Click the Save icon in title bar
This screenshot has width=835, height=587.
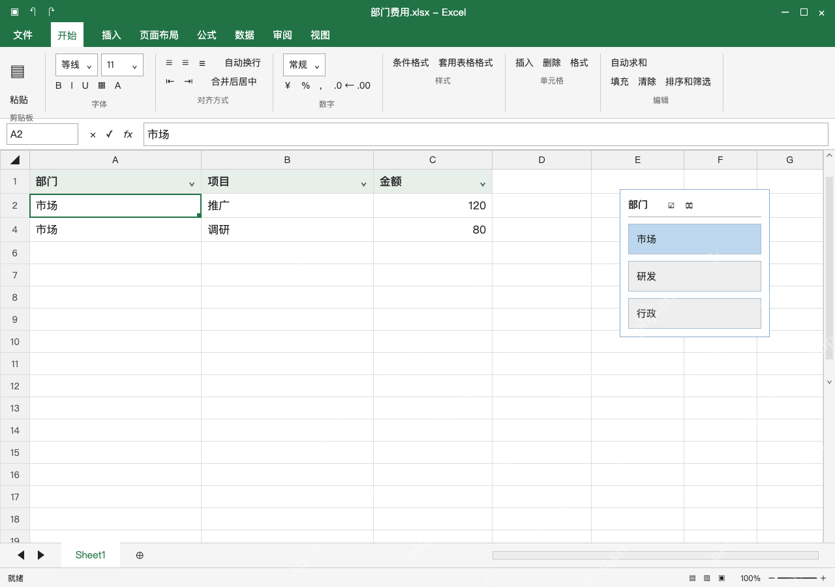pos(14,12)
